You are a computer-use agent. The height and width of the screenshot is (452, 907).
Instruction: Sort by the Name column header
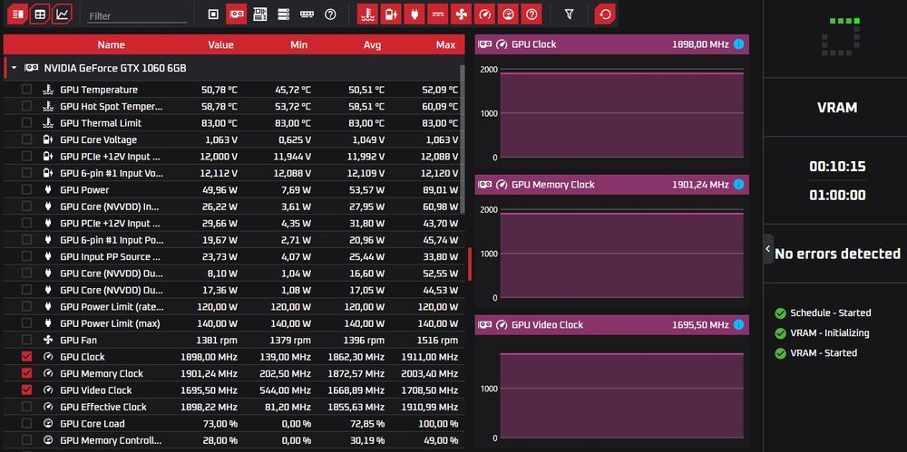pos(111,44)
